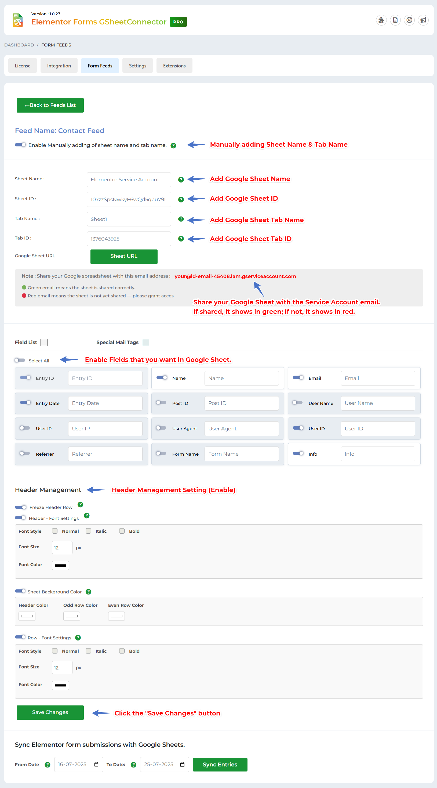
Task: Toggle the Post ID field switch
Action: (161, 402)
